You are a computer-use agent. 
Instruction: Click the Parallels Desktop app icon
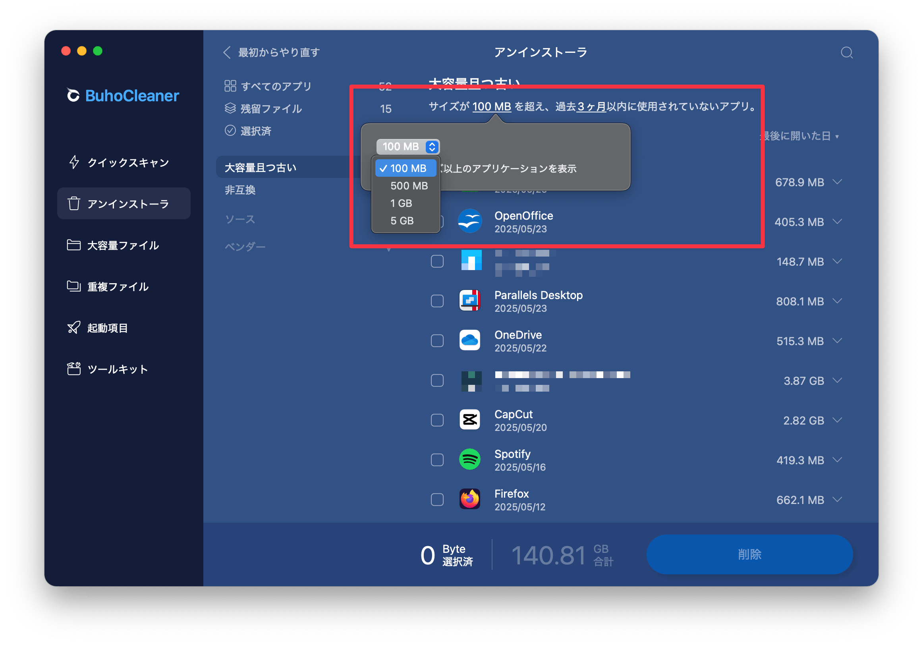point(469,300)
